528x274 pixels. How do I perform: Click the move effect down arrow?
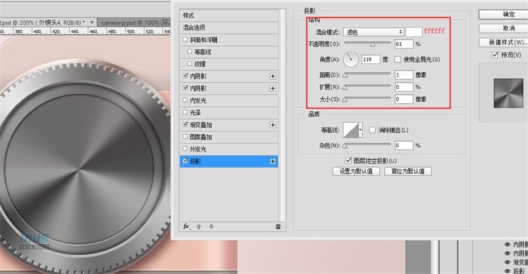211,227
